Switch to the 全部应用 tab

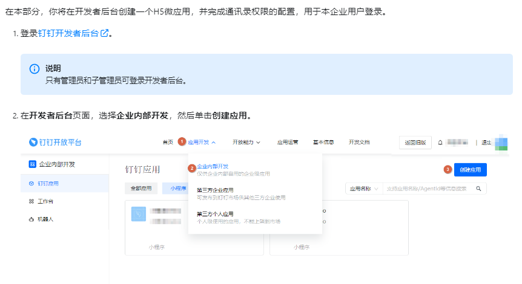click(x=141, y=189)
